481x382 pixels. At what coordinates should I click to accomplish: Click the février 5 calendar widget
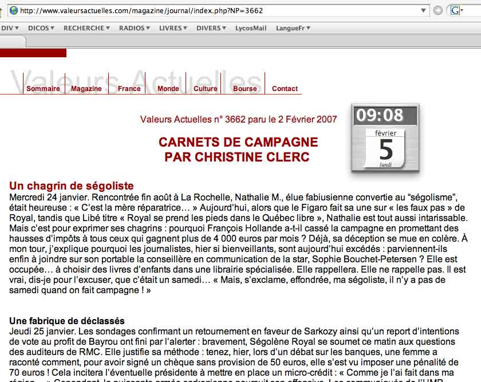point(385,148)
